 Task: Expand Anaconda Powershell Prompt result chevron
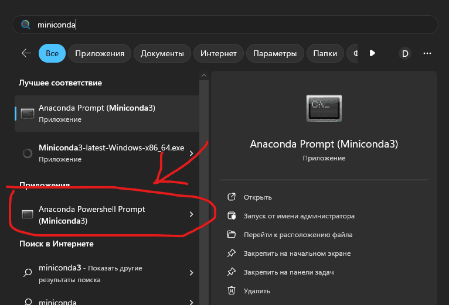[191, 215]
